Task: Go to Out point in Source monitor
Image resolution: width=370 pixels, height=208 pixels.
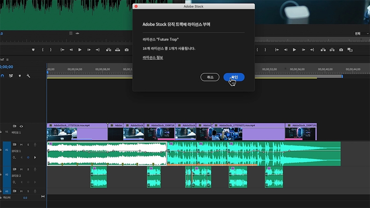Action: tap(98, 50)
